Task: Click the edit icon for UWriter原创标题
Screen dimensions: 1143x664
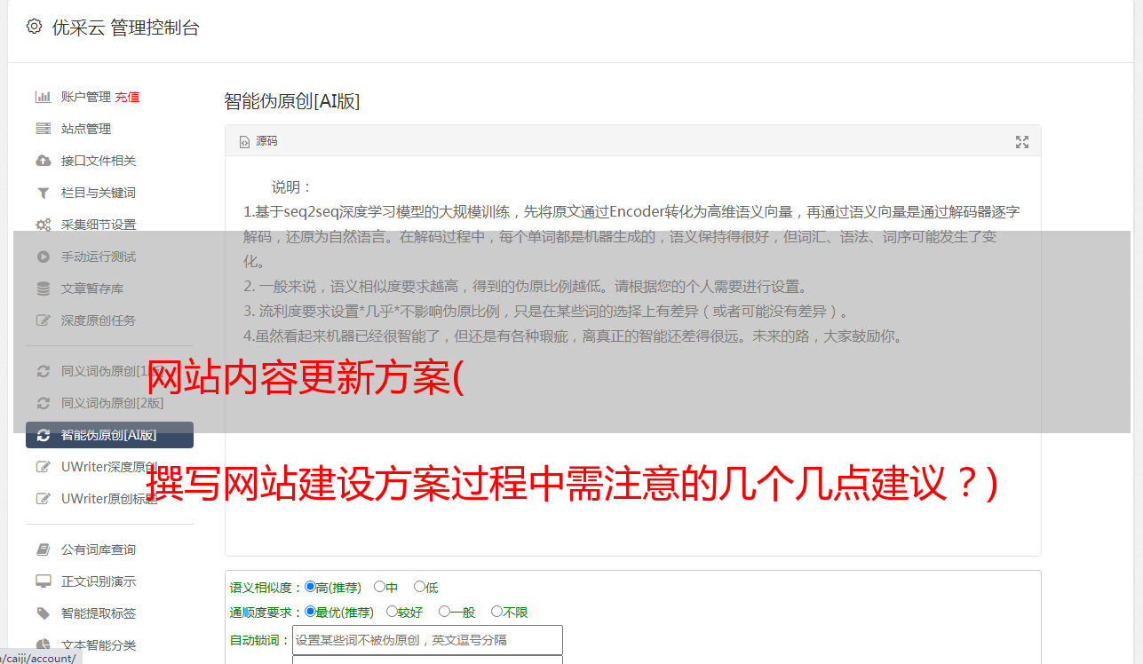Action: [x=43, y=499]
